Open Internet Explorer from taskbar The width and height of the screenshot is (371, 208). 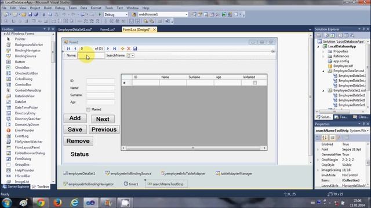click(74, 203)
